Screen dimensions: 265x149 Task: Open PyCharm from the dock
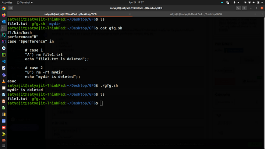(4, 55)
